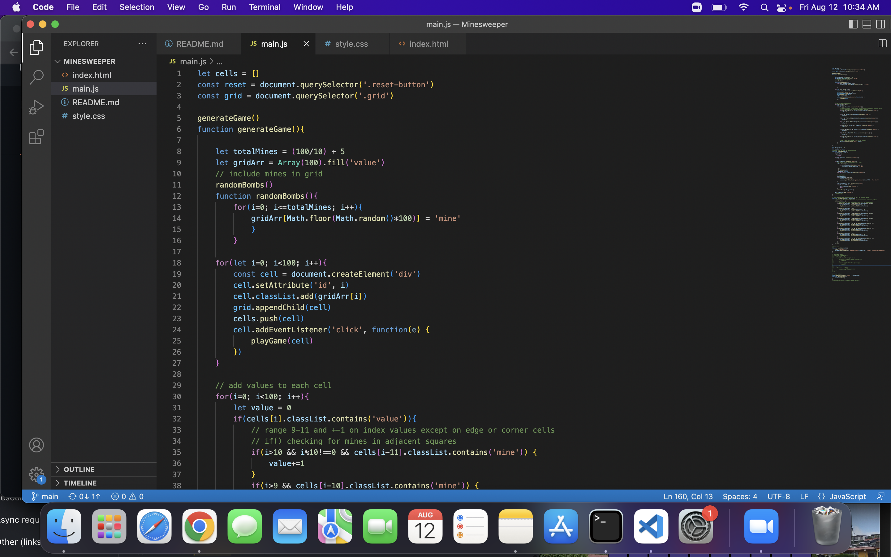This screenshot has height=557, width=891.
Task: Expand the OUTLINE section
Action: 104,469
